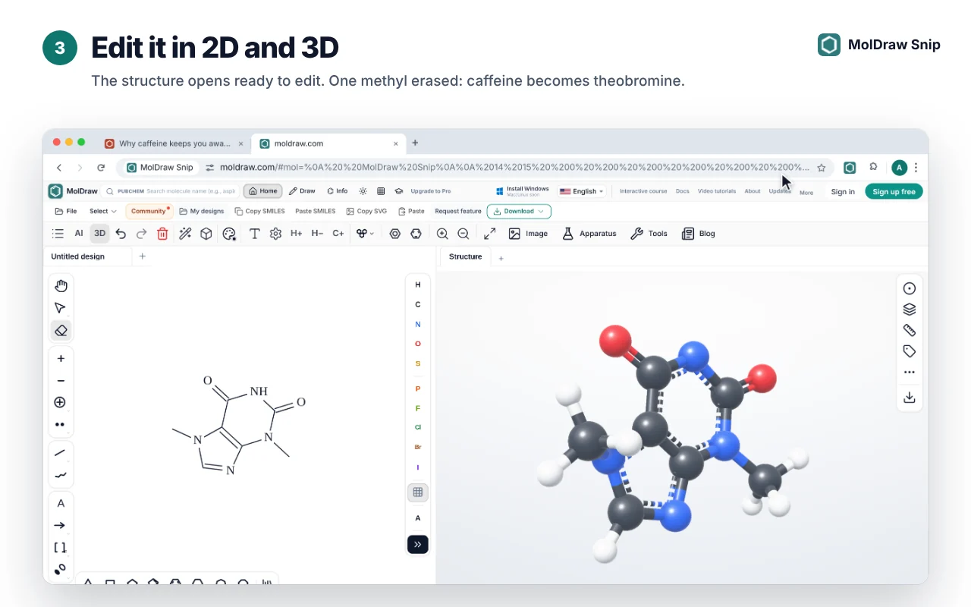The width and height of the screenshot is (971, 607).
Task: Select nitrogen N in element panel
Action: click(x=417, y=324)
